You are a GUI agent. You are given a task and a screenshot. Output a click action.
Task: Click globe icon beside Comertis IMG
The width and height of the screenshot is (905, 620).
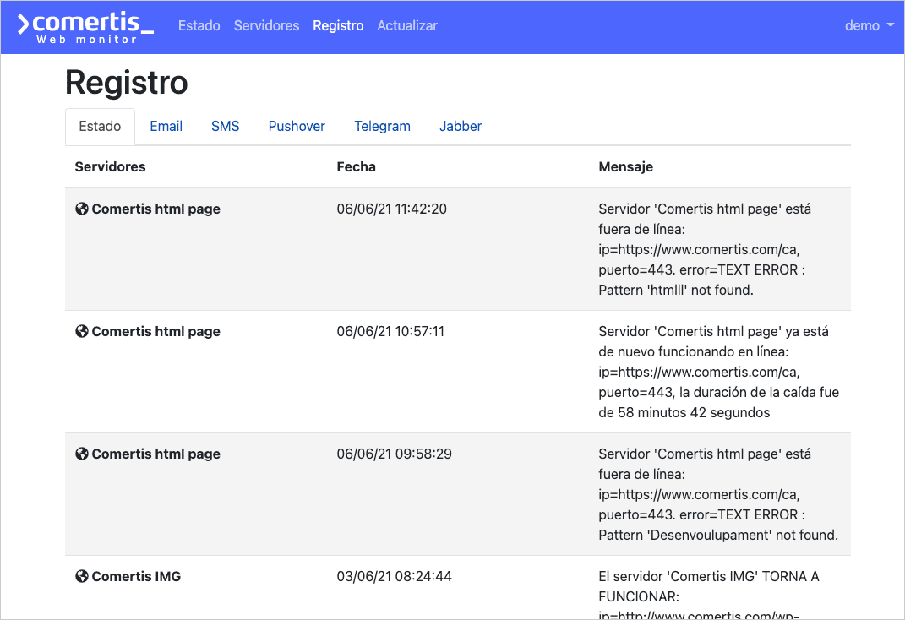point(82,576)
